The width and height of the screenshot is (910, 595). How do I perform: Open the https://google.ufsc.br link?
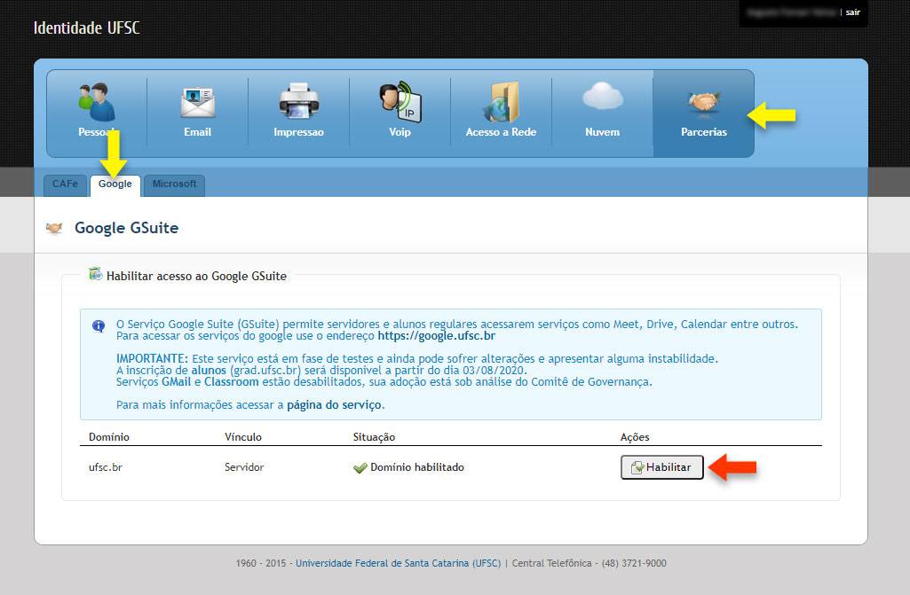pyautogui.click(x=437, y=336)
